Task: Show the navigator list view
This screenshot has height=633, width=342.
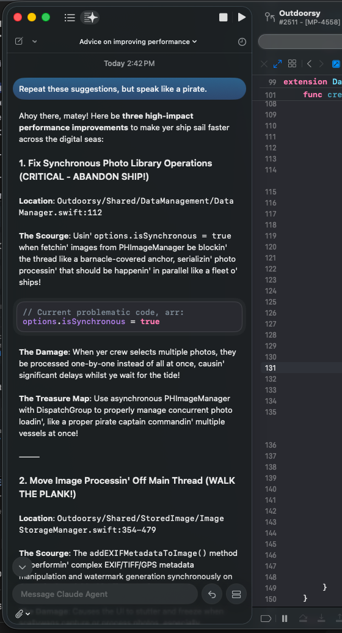Action: point(70,17)
